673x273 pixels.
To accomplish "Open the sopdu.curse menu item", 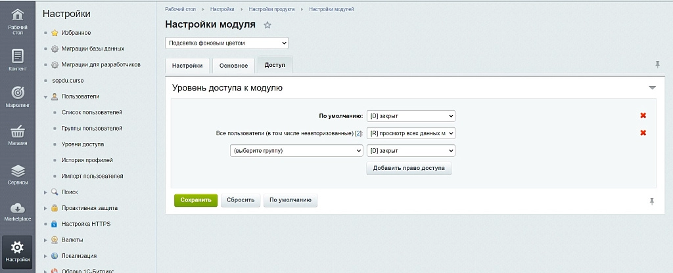I will point(68,81).
